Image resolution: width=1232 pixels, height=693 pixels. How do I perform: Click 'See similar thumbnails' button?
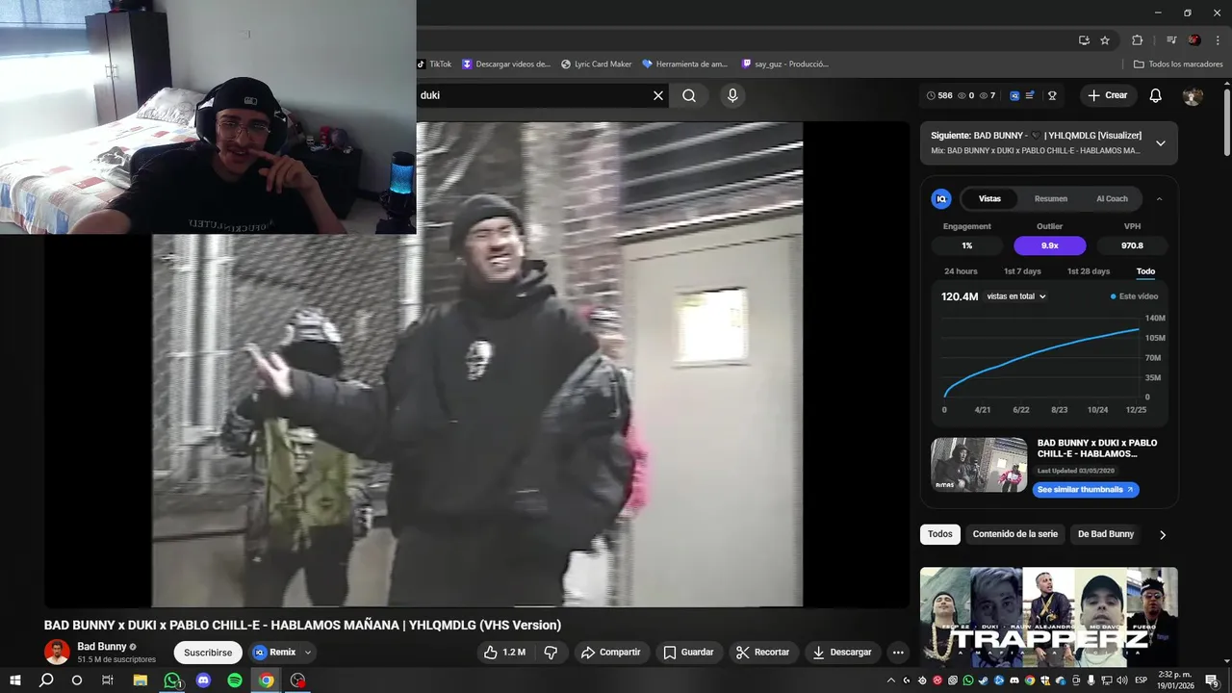point(1087,490)
